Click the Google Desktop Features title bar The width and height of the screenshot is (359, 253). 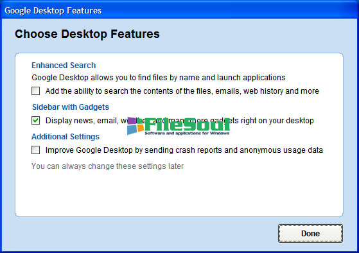tap(180, 10)
